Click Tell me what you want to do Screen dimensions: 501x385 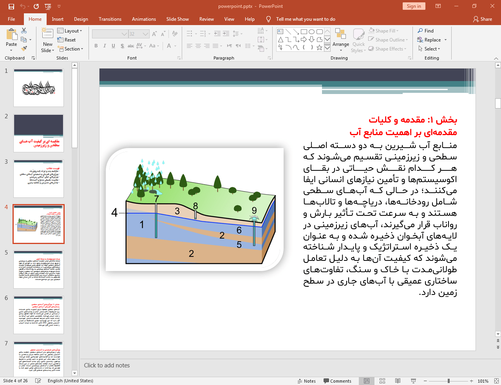coord(306,19)
